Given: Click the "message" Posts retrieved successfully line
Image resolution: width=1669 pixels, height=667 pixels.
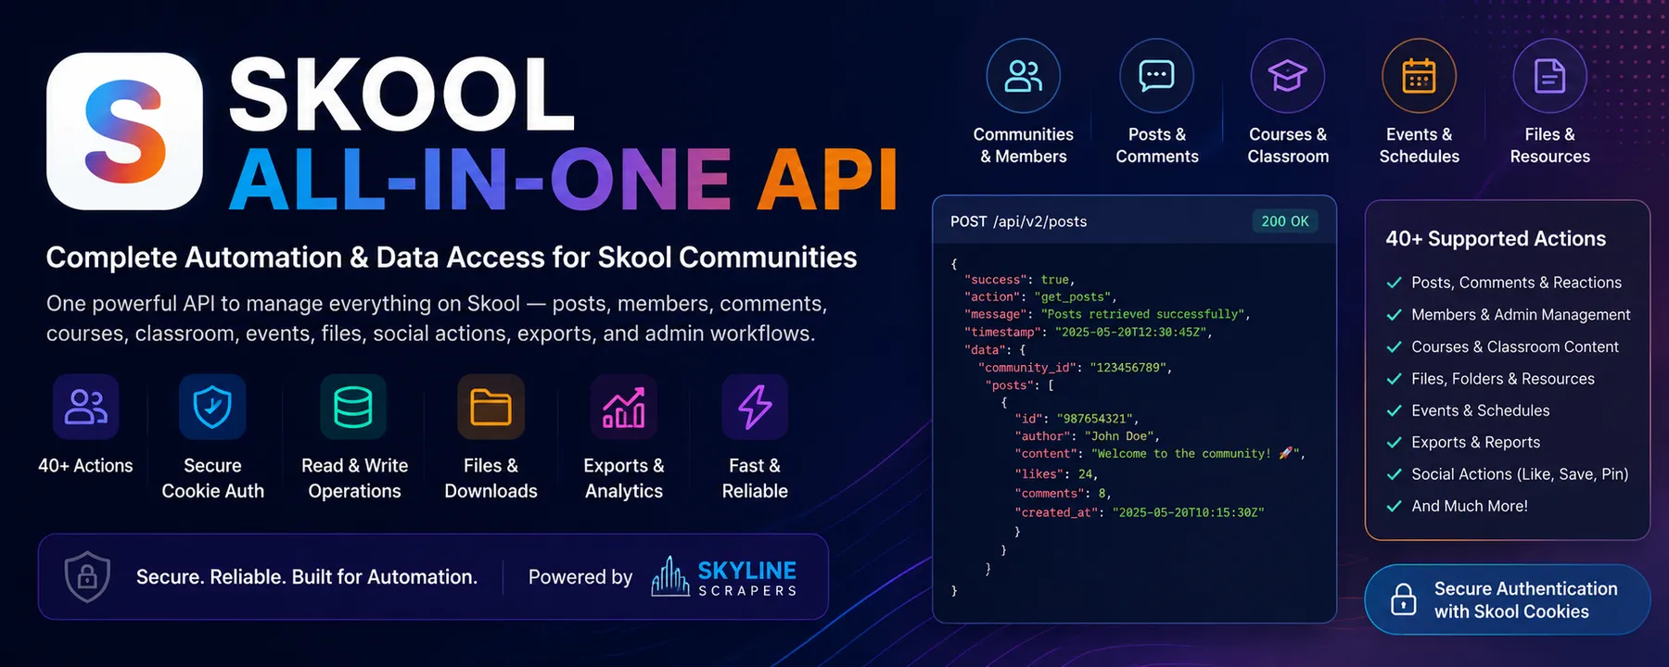Looking at the screenshot, I should tap(1107, 315).
